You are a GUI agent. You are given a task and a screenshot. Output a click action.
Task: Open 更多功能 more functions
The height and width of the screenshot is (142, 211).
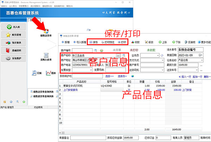pos(204,42)
